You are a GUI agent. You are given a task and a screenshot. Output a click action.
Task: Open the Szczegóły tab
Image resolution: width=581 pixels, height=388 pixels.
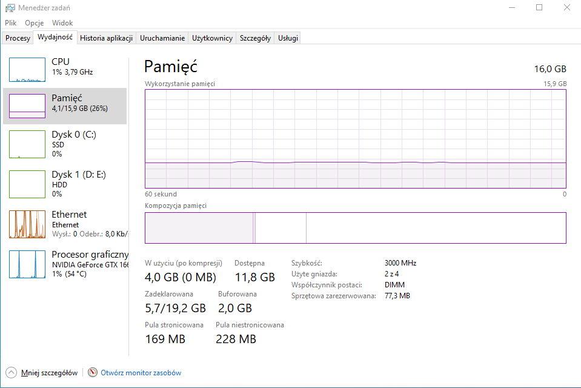(x=255, y=38)
